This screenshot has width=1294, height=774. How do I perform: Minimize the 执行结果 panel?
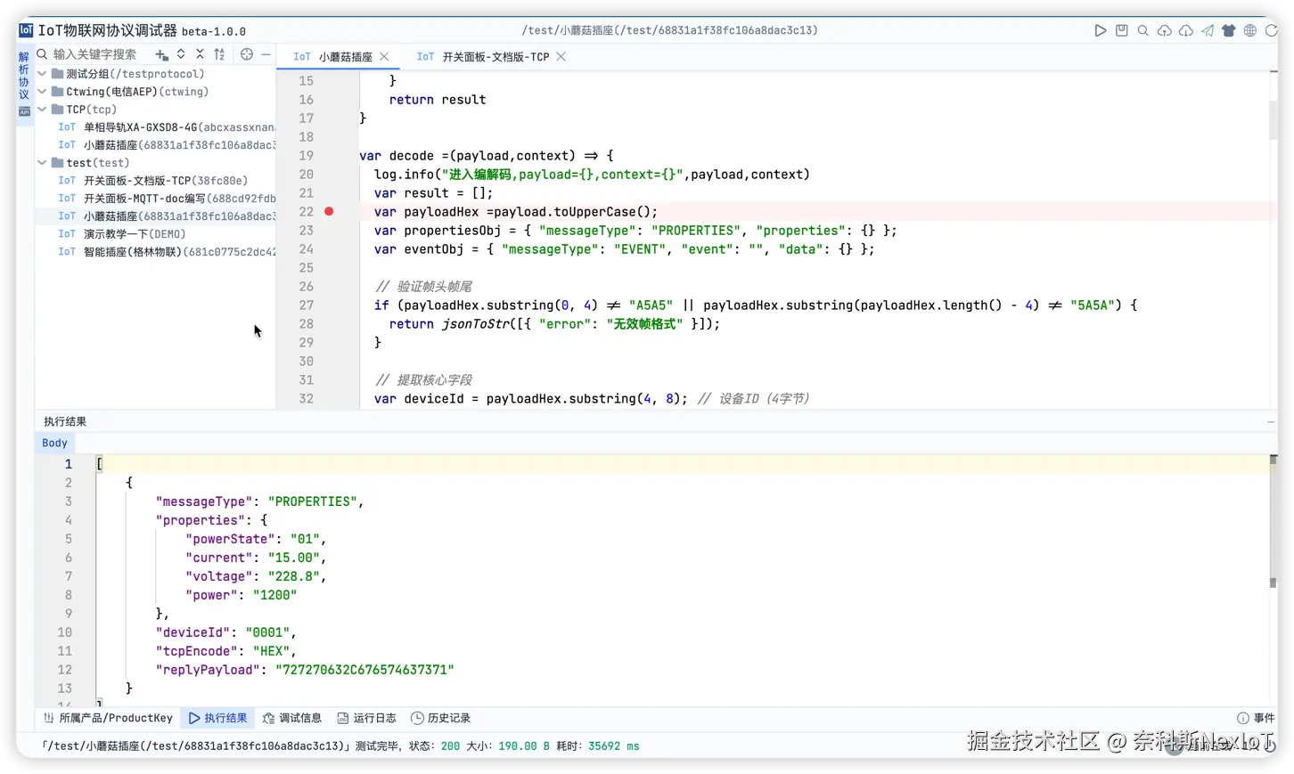click(x=1271, y=421)
